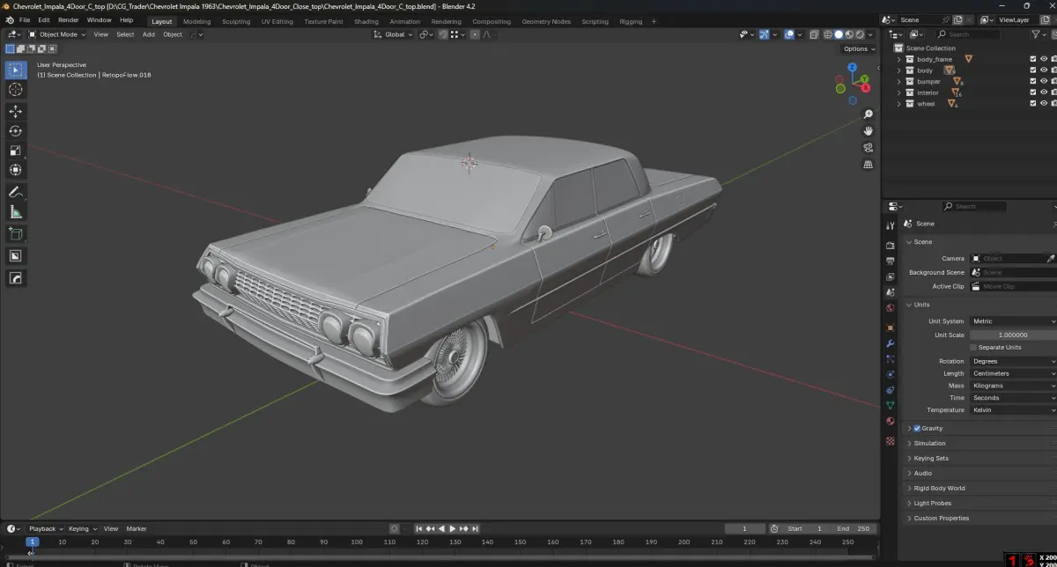
Task: Open the Output properties tab
Action: [891, 261]
